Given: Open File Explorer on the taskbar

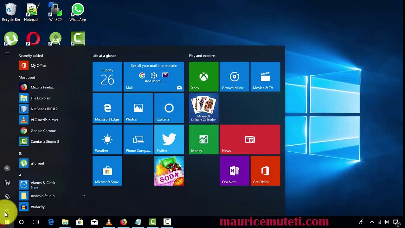Looking at the screenshot, I should [65, 222].
